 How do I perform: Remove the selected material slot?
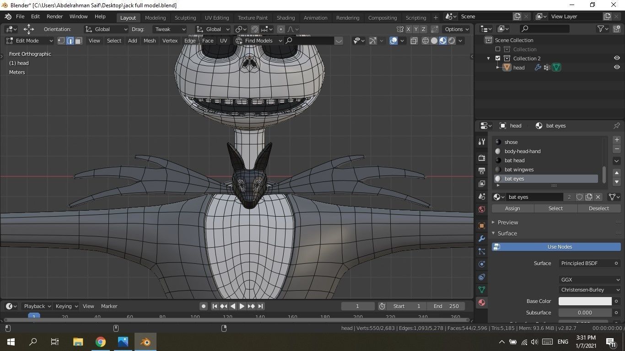tap(617, 149)
